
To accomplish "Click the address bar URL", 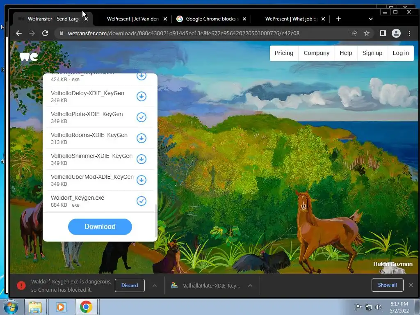I will click(x=183, y=33).
